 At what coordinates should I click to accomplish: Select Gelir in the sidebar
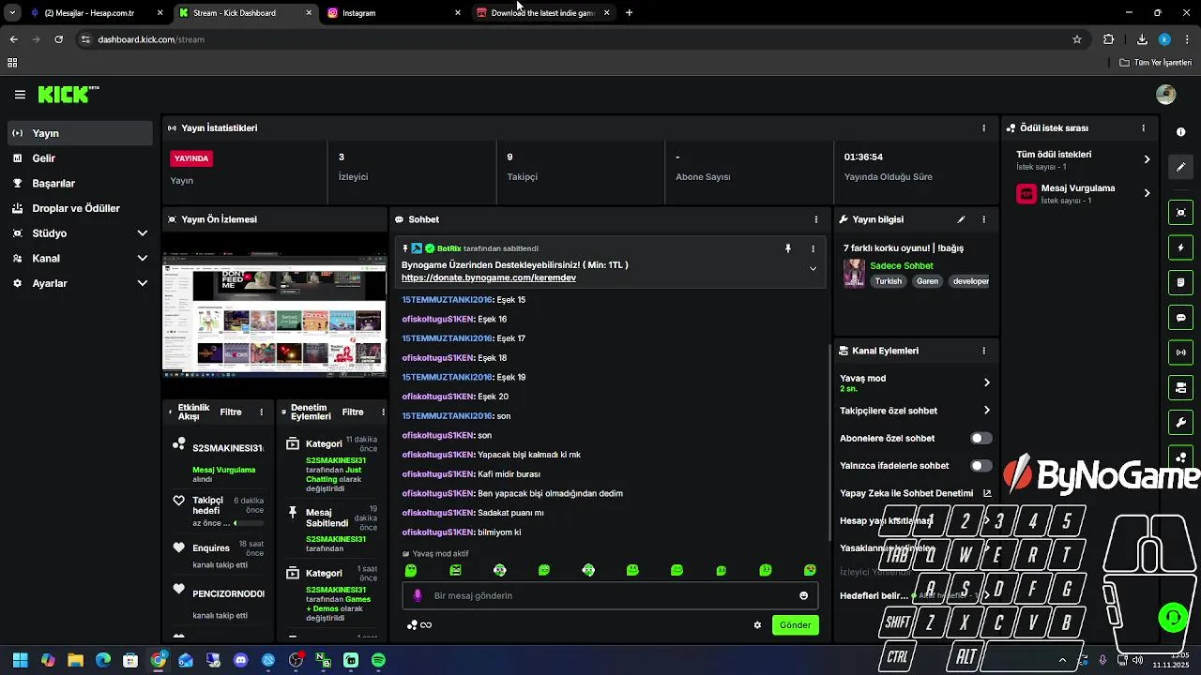point(80,158)
